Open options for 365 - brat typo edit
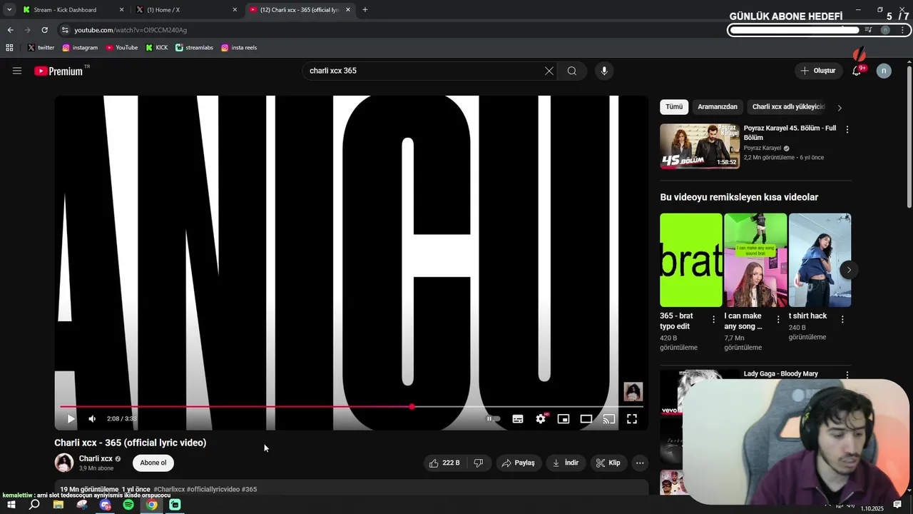The height and width of the screenshot is (514, 913). tap(713, 319)
